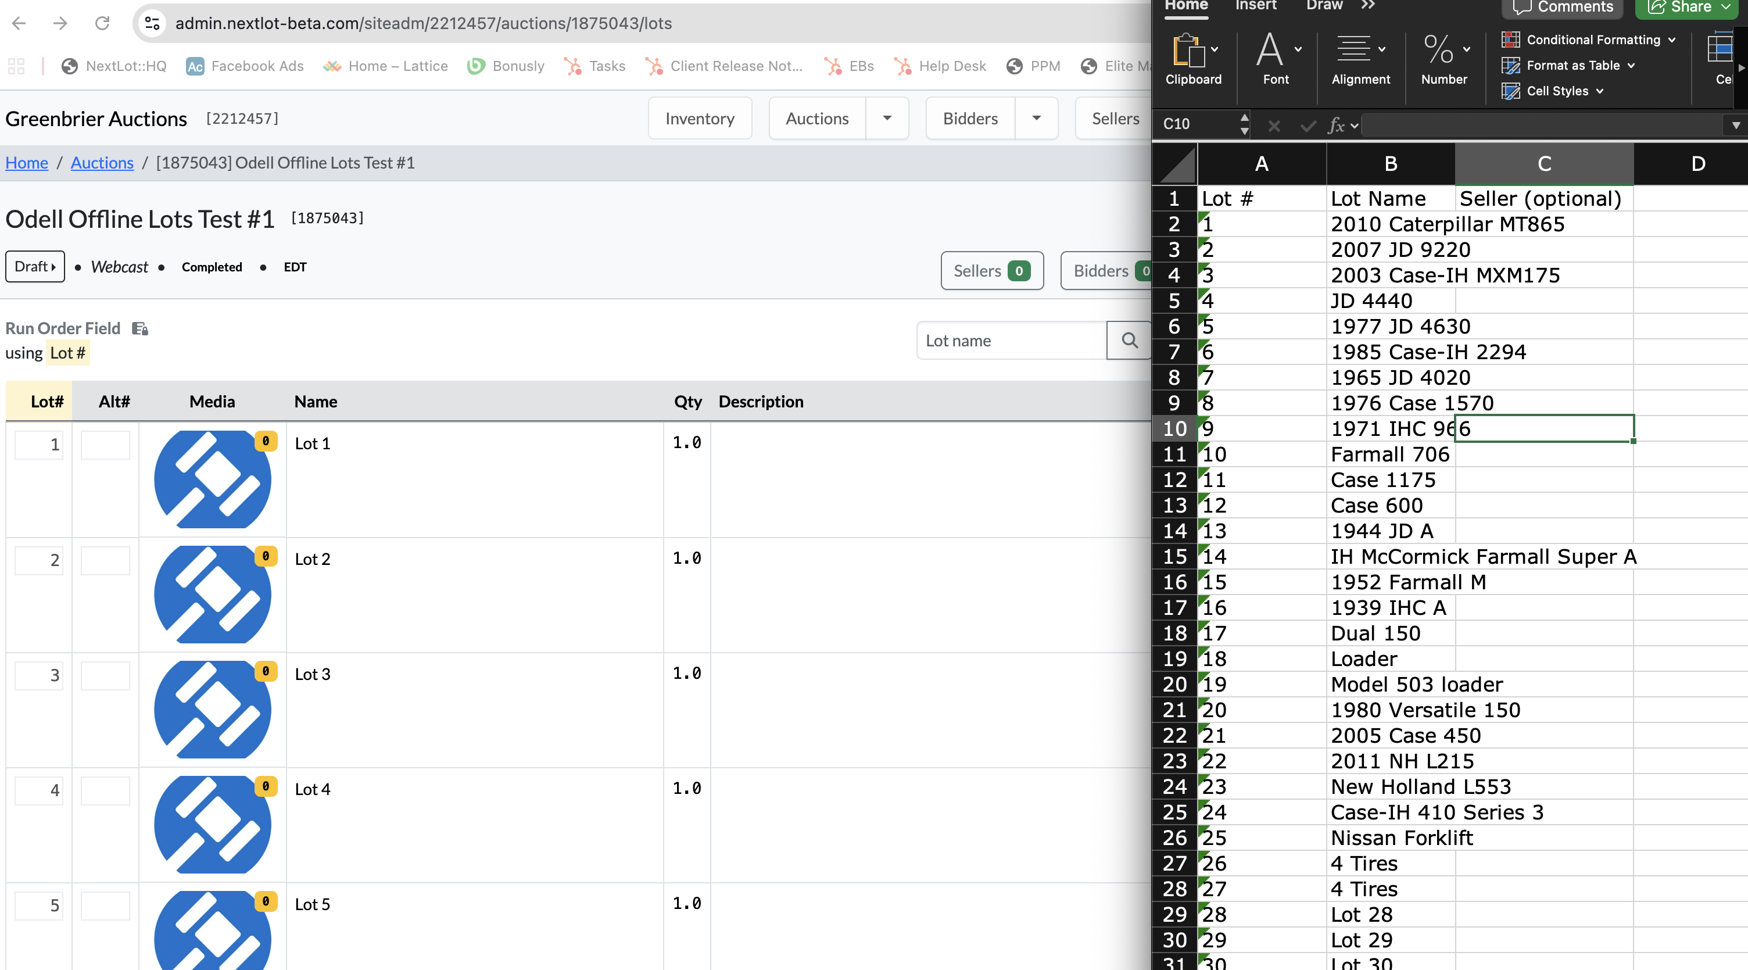Click Lot# input for Lot 2

(40, 560)
